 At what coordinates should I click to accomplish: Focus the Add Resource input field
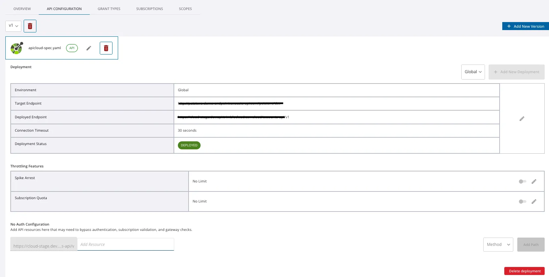[x=126, y=244]
